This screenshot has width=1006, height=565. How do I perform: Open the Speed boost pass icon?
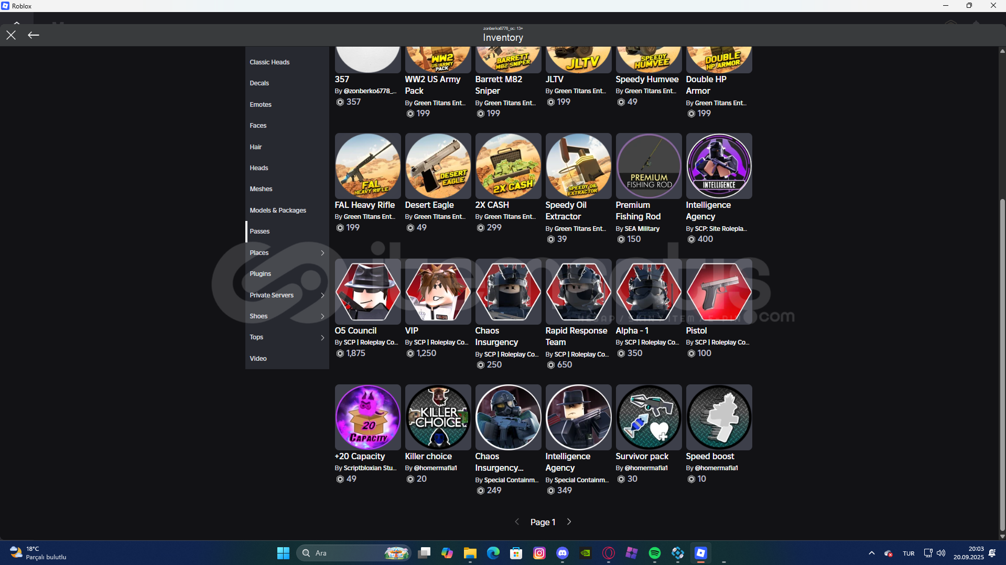[719, 417]
